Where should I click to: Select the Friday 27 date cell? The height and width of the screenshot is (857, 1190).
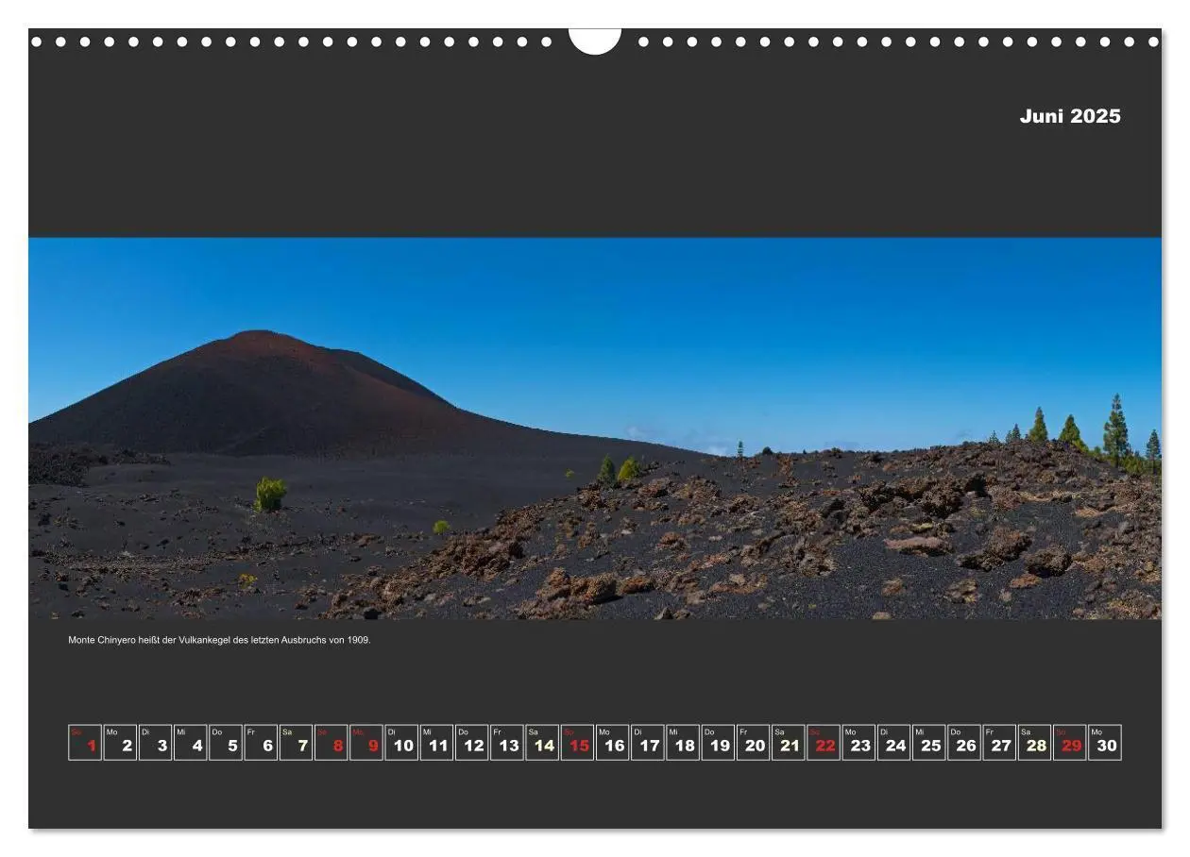[x=999, y=742]
